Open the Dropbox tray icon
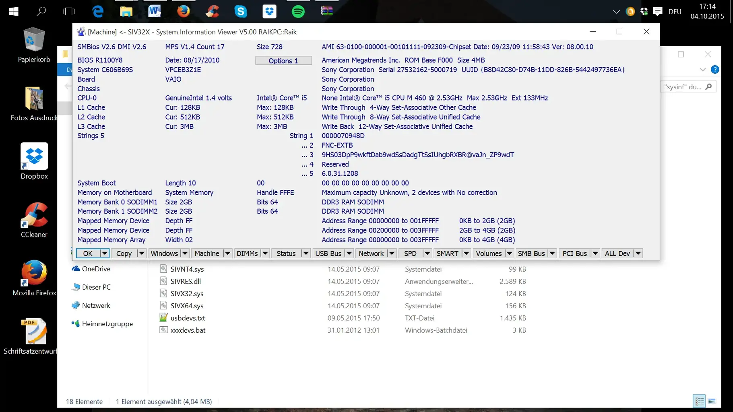Screen dimensions: 733x412 pyautogui.click(x=644, y=12)
